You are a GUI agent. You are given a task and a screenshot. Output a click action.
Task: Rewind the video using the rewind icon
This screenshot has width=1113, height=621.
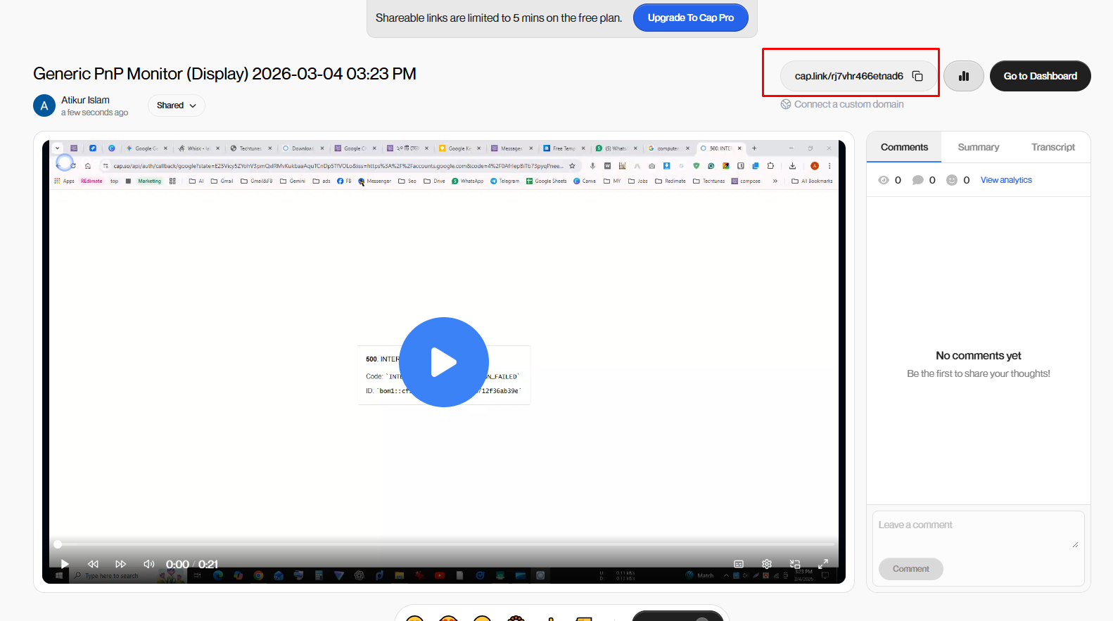93,564
